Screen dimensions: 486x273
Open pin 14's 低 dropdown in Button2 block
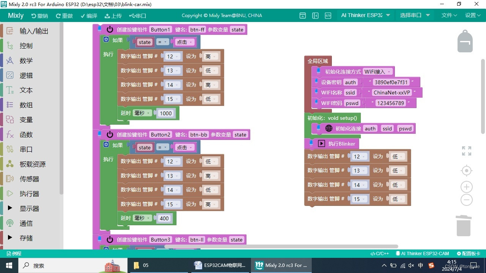[x=211, y=190]
